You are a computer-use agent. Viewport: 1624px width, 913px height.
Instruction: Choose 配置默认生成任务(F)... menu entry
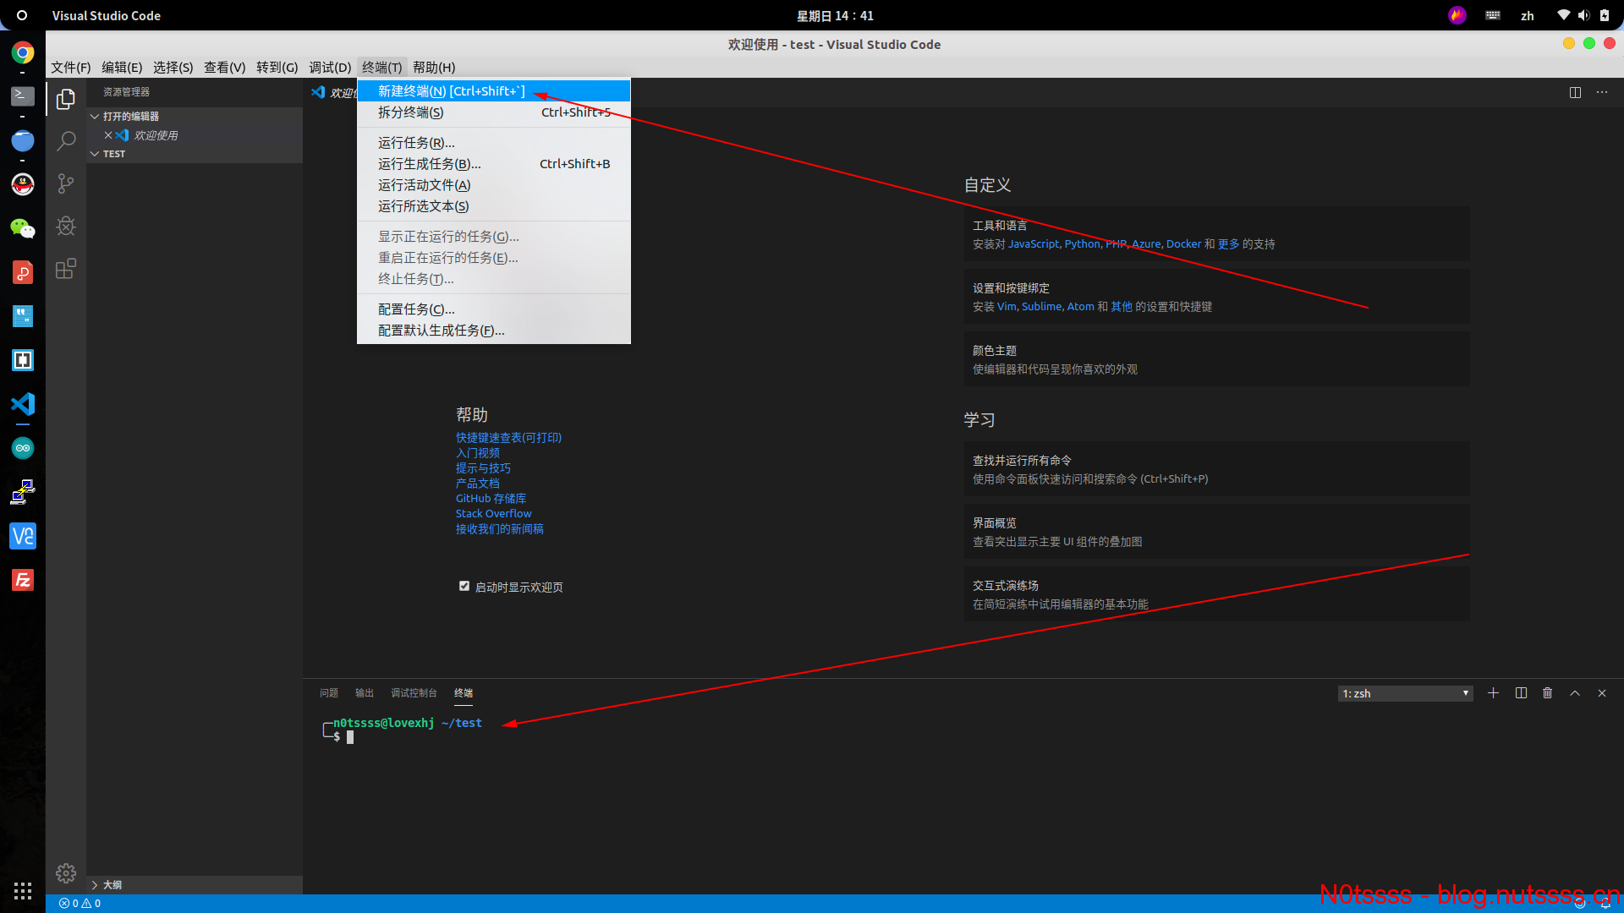click(x=494, y=331)
